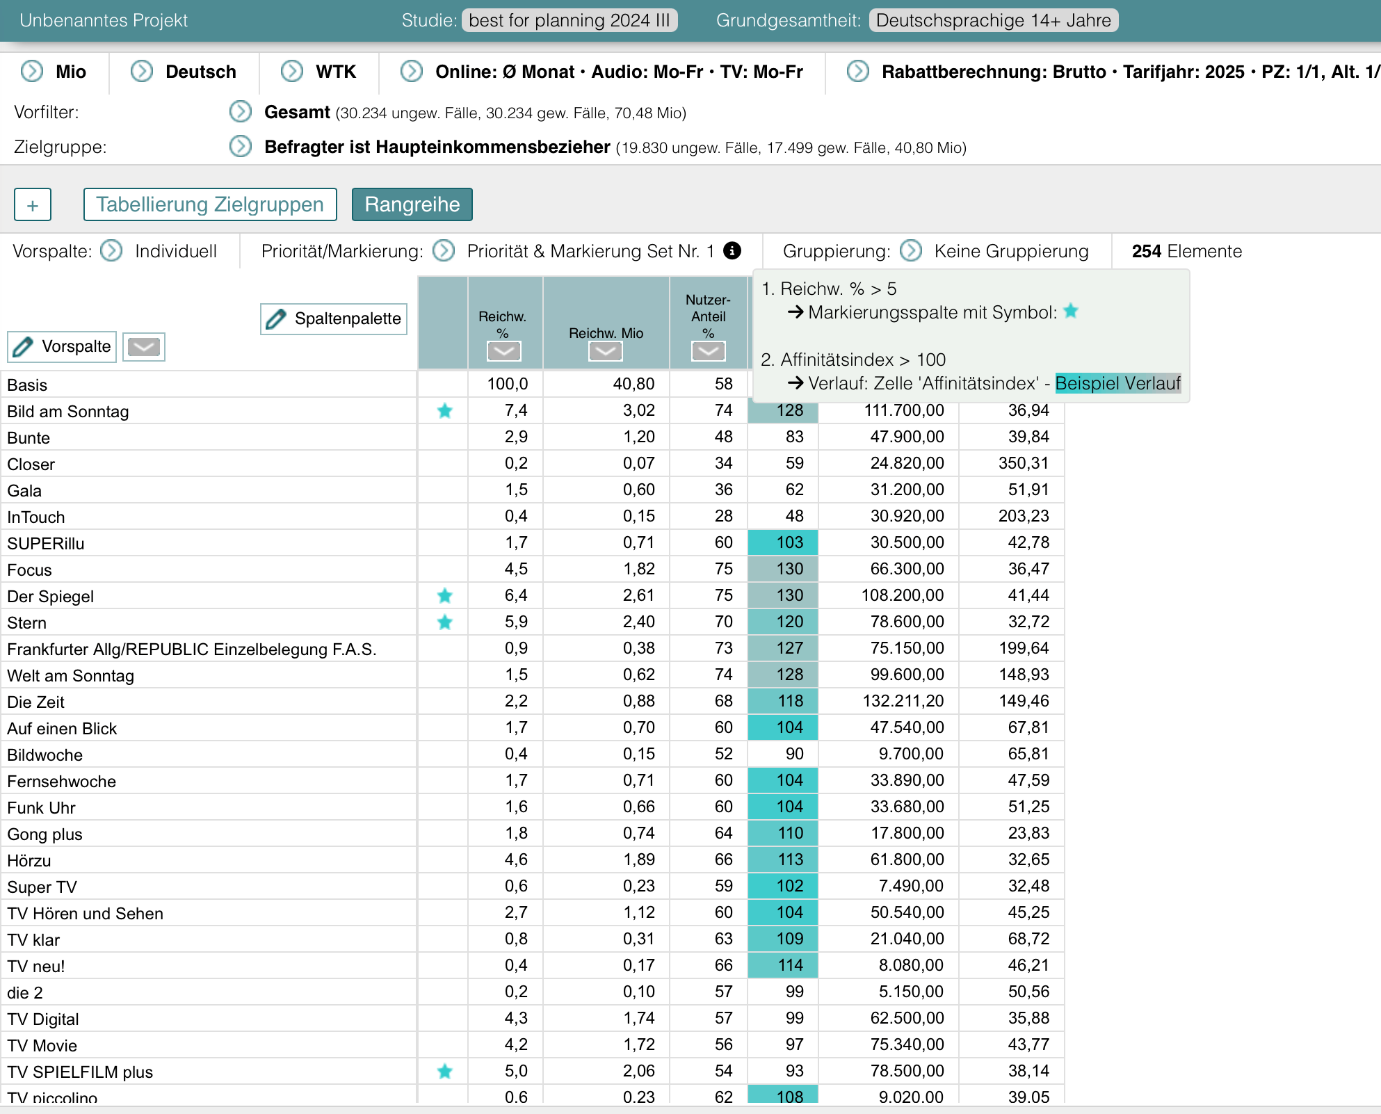Open the Reichw. Mio column dropdown
The width and height of the screenshot is (1381, 1114).
[x=605, y=351]
